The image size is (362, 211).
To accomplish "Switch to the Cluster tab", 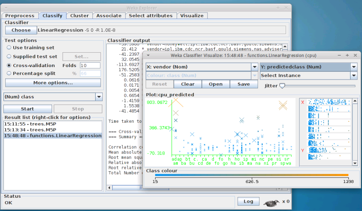I will click(x=79, y=16).
